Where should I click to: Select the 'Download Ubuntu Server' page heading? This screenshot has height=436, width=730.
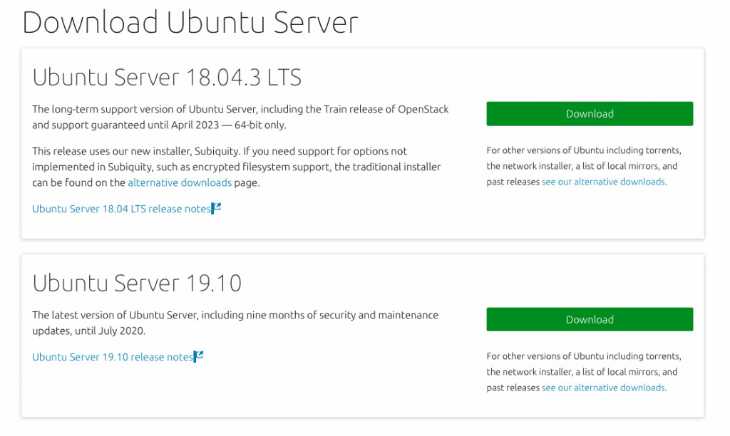point(190,22)
